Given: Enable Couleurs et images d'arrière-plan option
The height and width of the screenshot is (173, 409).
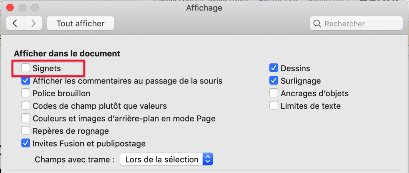Looking at the screenshot, I should pyautogui.click(x=26, y=118).
